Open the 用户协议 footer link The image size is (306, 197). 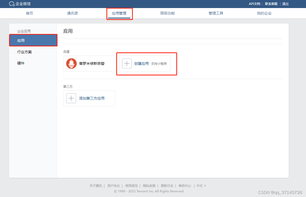(114, 186)
